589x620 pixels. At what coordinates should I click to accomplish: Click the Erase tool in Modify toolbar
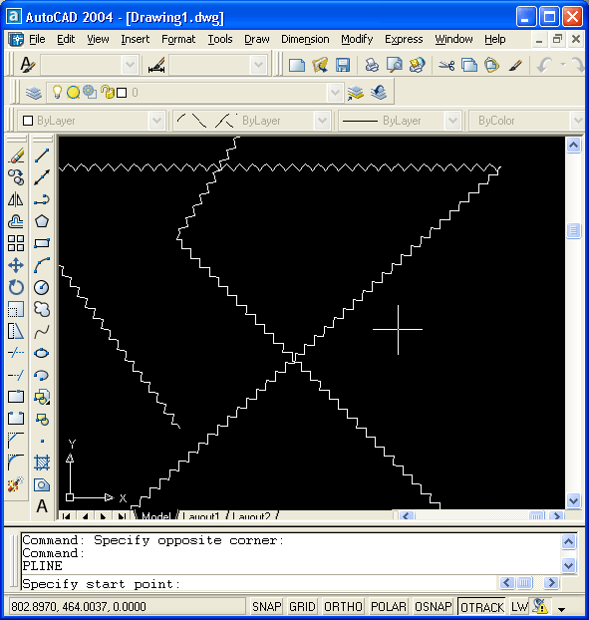click(x=16, y=155)
